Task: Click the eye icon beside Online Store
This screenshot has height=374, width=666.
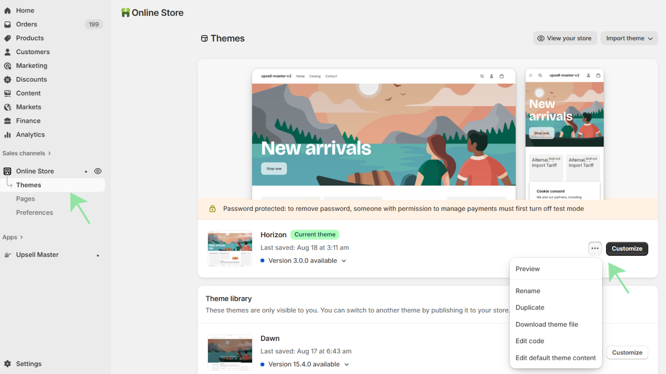Action: [x=98, y=171]
